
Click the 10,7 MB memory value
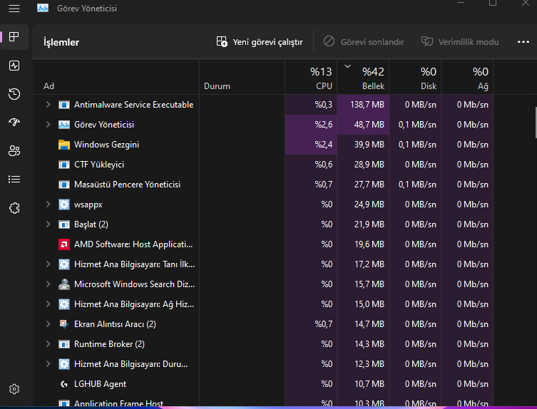coord(369,384)
